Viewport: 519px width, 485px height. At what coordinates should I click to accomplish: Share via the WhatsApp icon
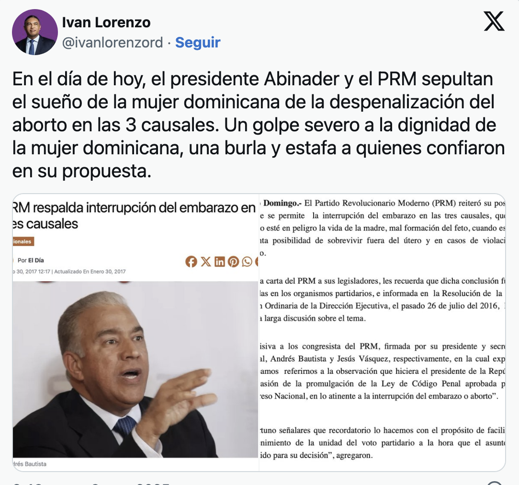coord(247,262)
